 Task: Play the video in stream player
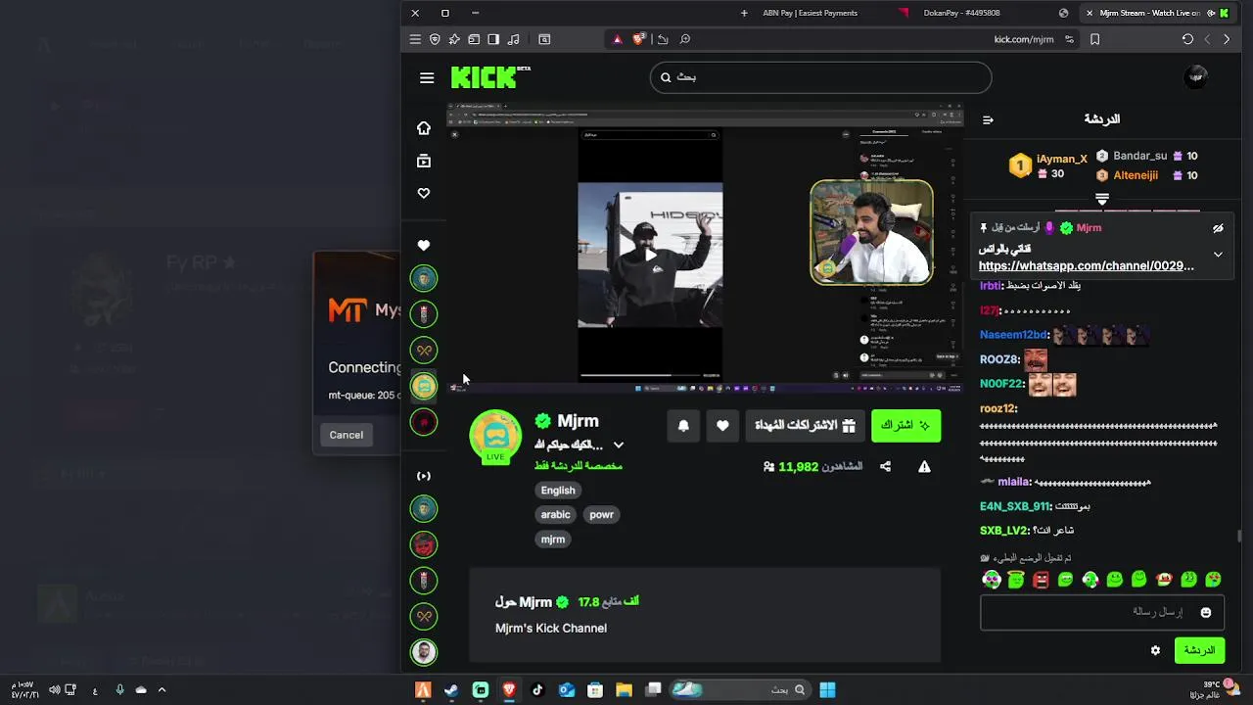(650, 255)
